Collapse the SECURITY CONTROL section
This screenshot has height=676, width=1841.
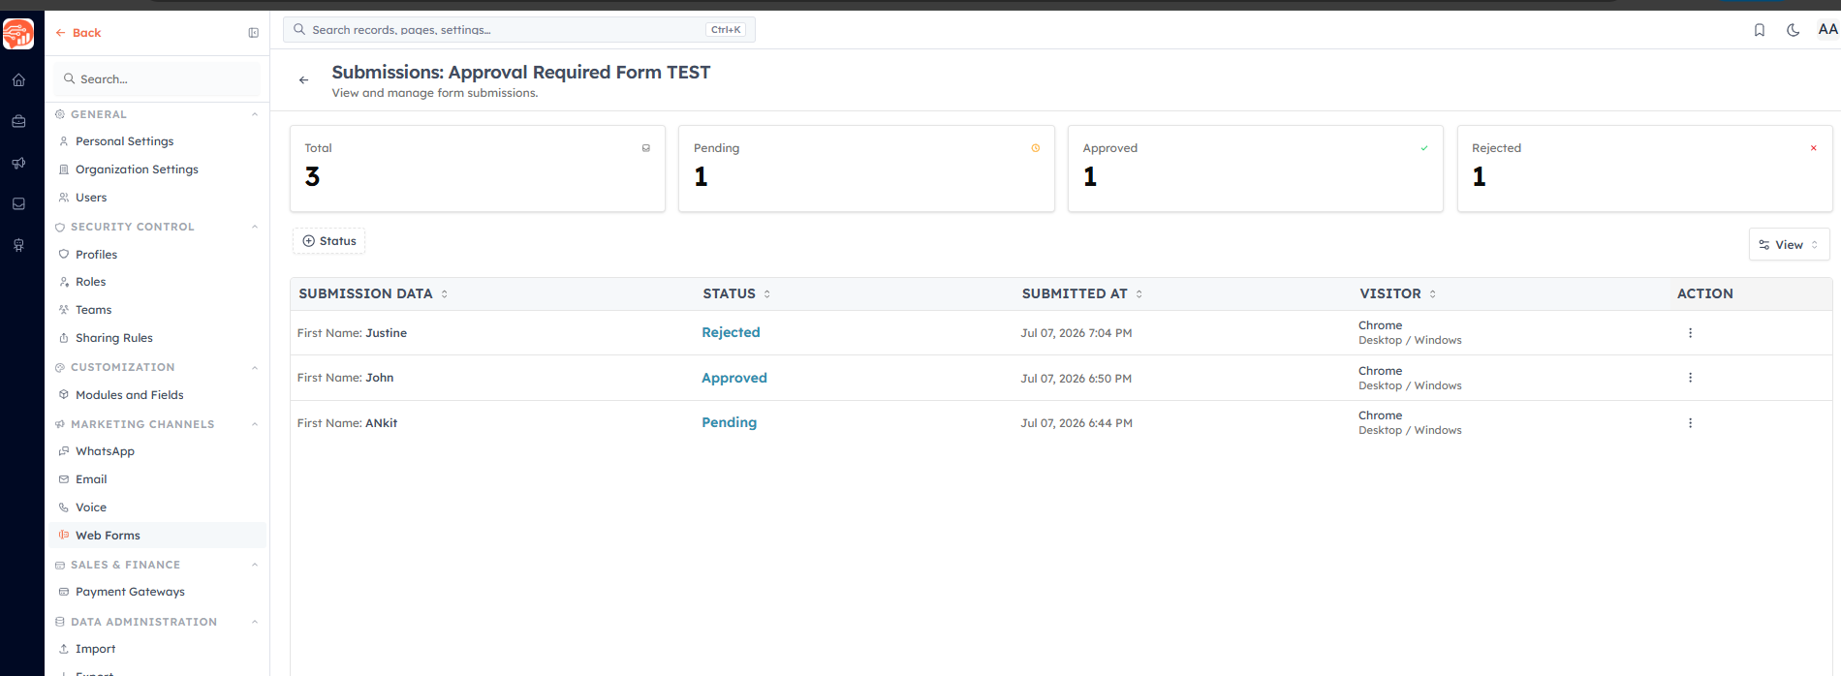[x=255, y=227]
